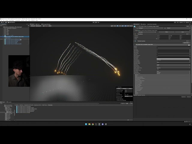The width and height of the screenshot is (192, 144).
Task: Click the Scale X field in Transform
Action: coord(163,39)
